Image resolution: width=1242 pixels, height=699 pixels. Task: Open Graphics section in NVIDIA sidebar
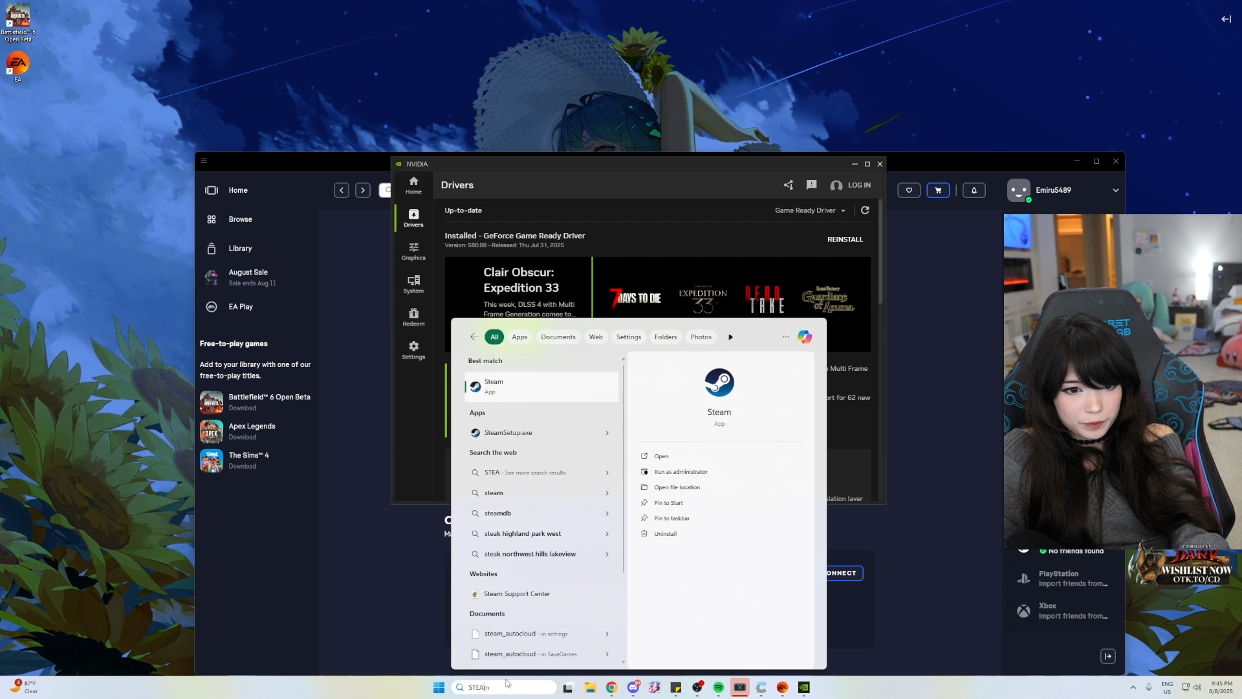tap(413, 251)
